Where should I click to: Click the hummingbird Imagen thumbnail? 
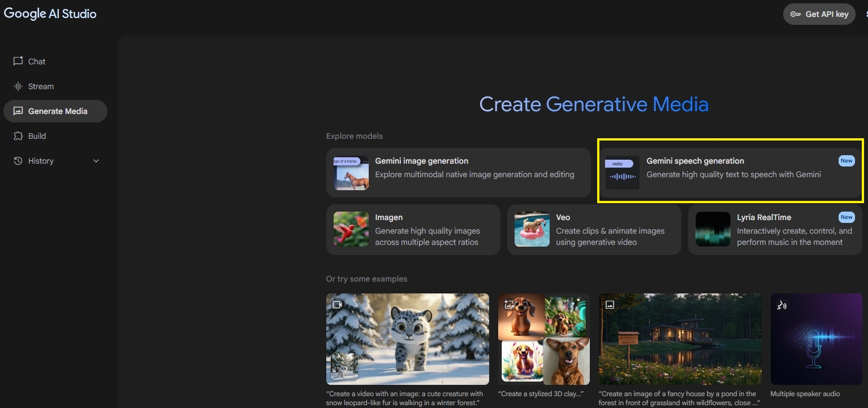click(351, 229)
